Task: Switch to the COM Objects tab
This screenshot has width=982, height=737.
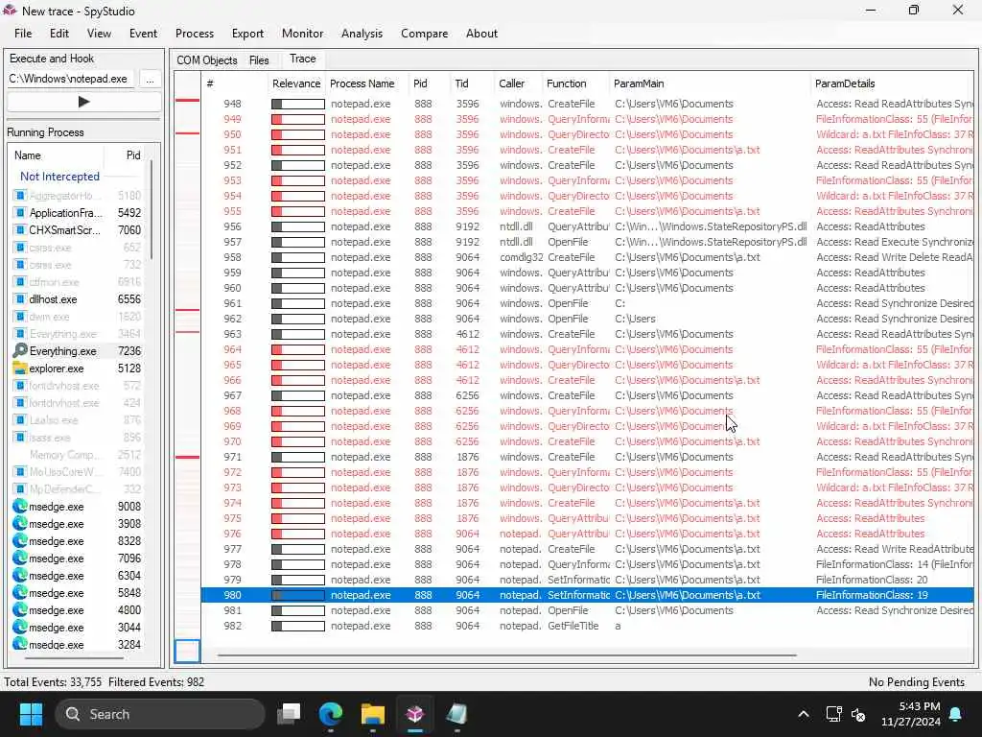Action: tap(207, 60)
